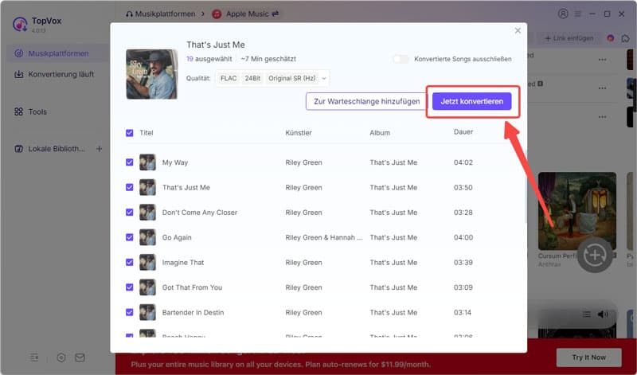637x375 pixels.
Task: Click artist Riley Green & Hannah ...
Action: coord(324,237)
